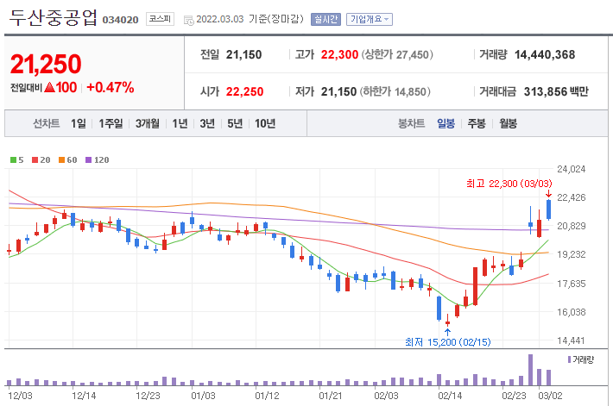Click the 코스피 market badge

point(160,19)
